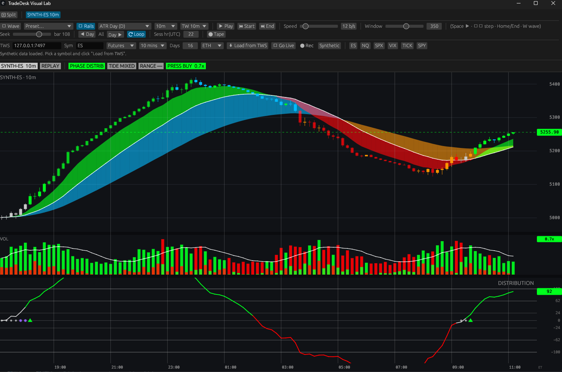Screen dimensions: 562x372
Task: Click the REPLAY status badge
Action: click(50, 66)
